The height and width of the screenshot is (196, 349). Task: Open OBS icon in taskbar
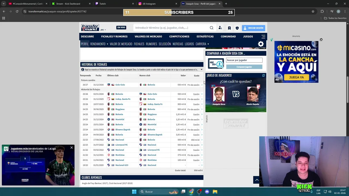pyautogui.click(x=199, y=192)
